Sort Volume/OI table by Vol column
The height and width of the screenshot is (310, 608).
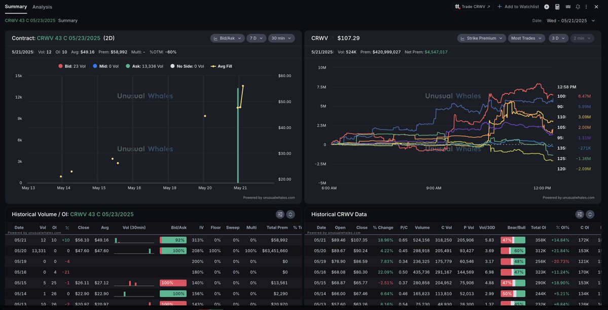pos(43,227)
